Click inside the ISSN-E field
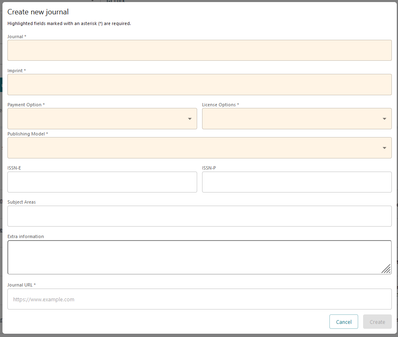The width and height of the screenshot is (398, 337). (102, 182)
